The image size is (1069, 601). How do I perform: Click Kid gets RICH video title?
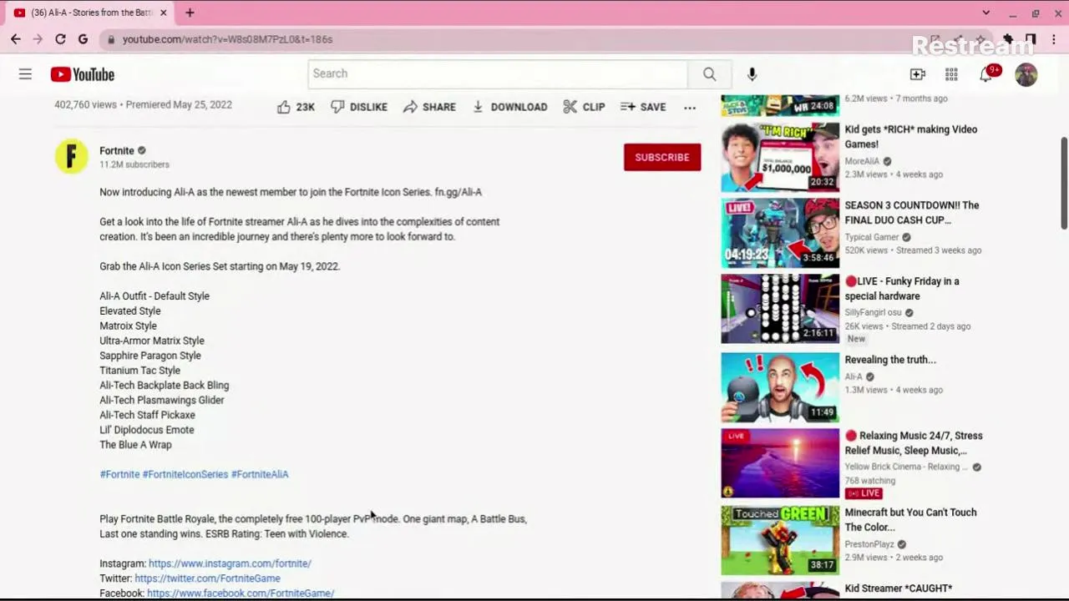911,137
